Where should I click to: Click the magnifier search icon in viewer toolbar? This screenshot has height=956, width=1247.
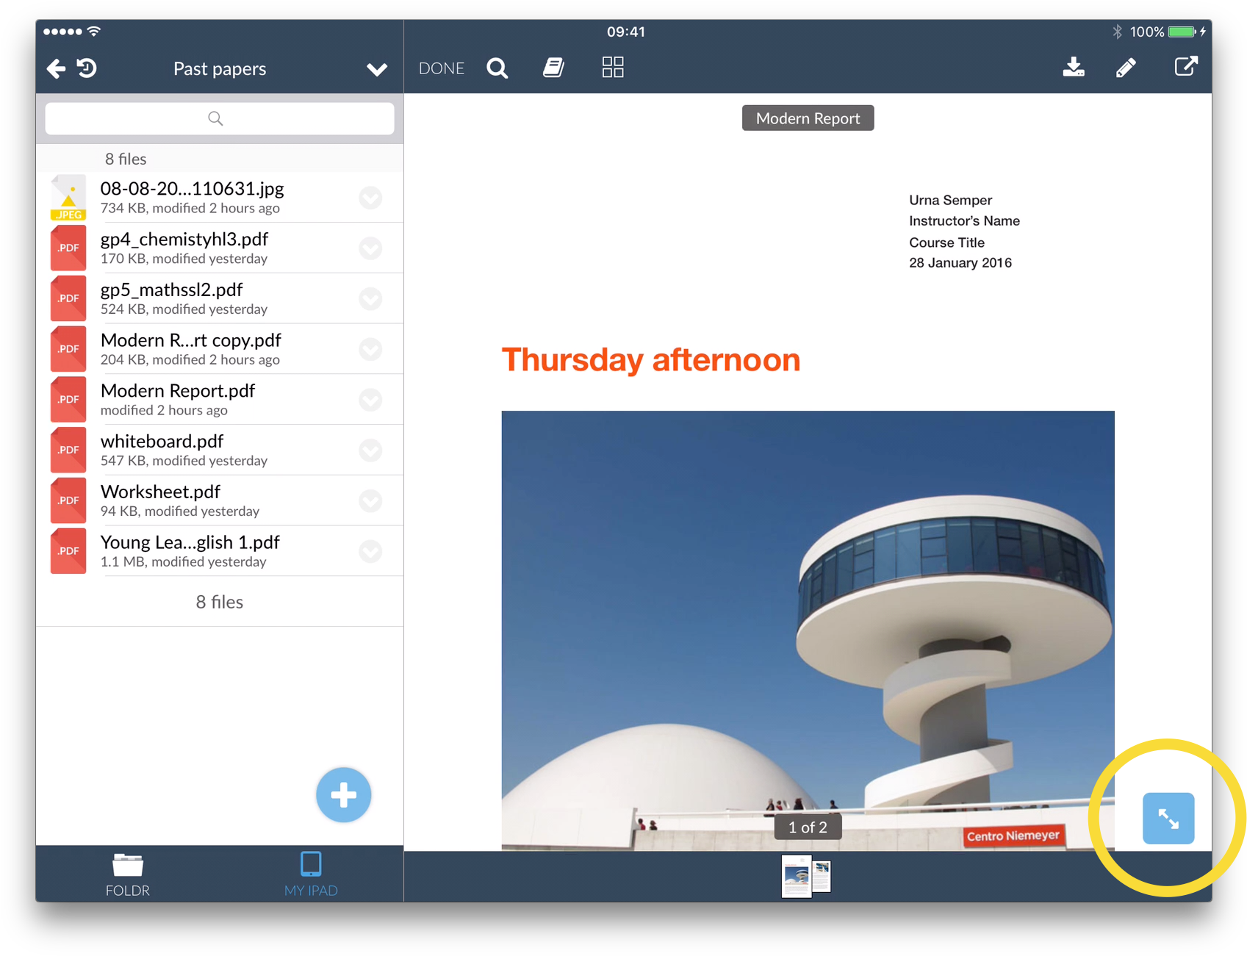(x=497, y=68)
